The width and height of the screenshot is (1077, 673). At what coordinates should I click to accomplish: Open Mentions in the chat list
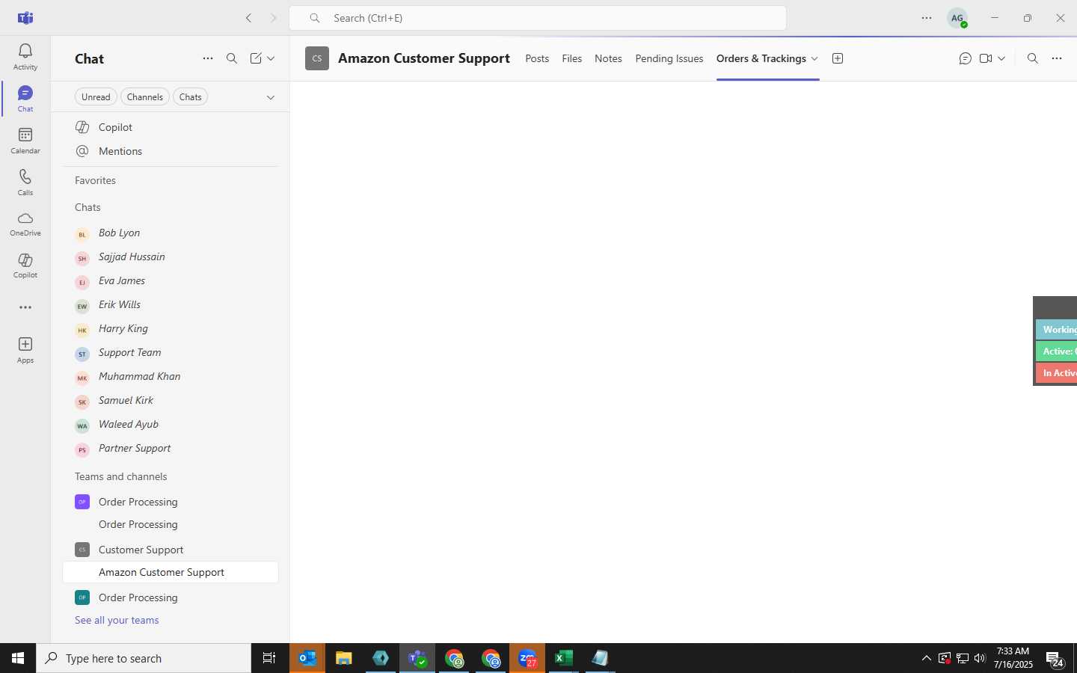click(171, 151)
